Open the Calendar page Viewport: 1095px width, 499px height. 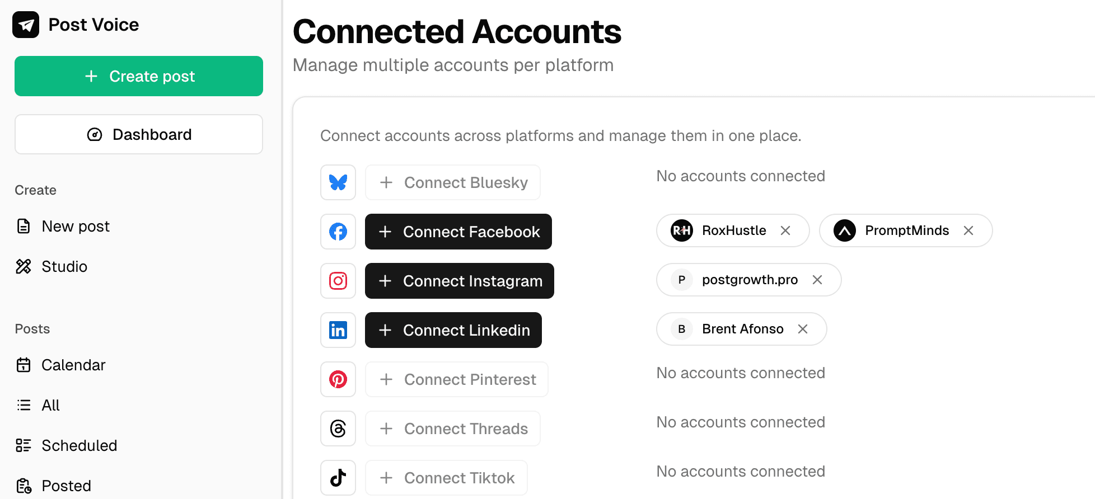pyautogui.click(x=73, y=365)
